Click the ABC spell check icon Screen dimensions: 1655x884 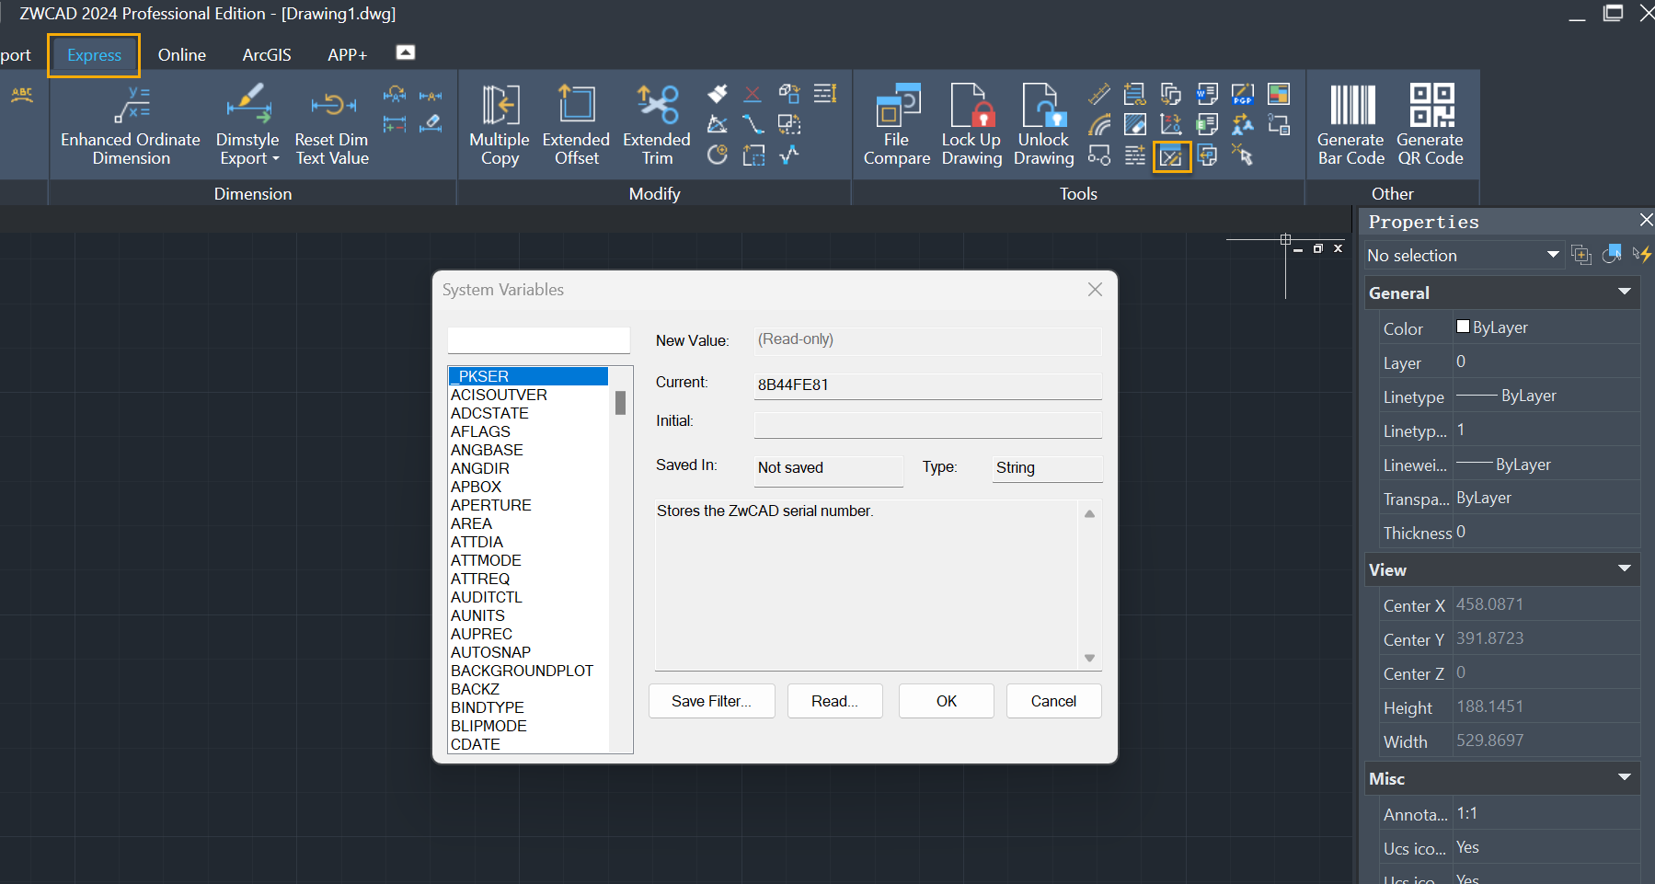[x=22, y=95]
